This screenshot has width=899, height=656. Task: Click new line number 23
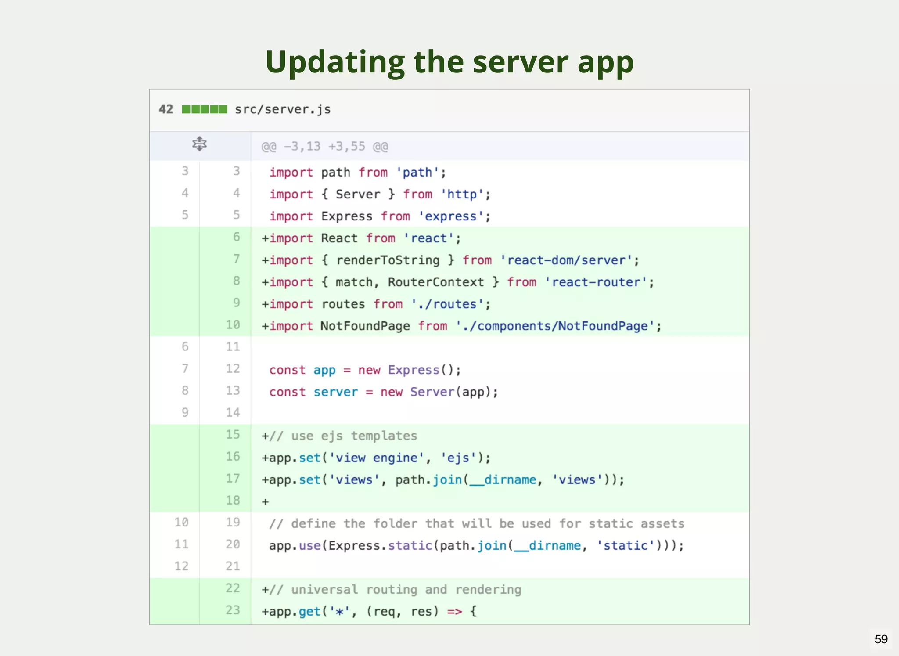click(233, 610)
